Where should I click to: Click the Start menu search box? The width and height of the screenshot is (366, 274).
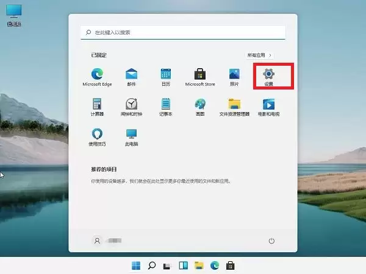(x=183, y=32)
